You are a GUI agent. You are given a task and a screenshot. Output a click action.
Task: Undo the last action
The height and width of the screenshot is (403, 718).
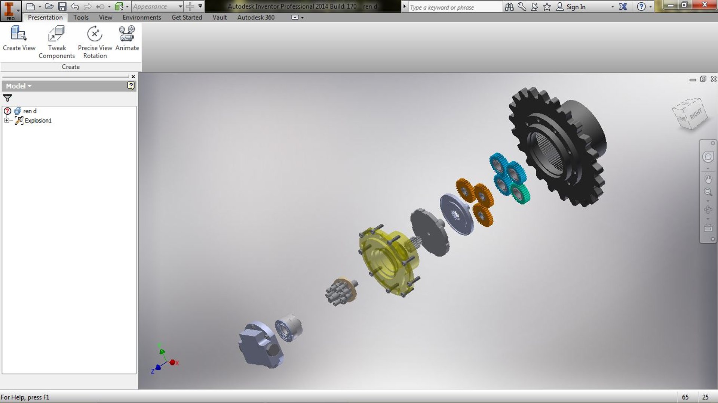(x=75, y=6)
